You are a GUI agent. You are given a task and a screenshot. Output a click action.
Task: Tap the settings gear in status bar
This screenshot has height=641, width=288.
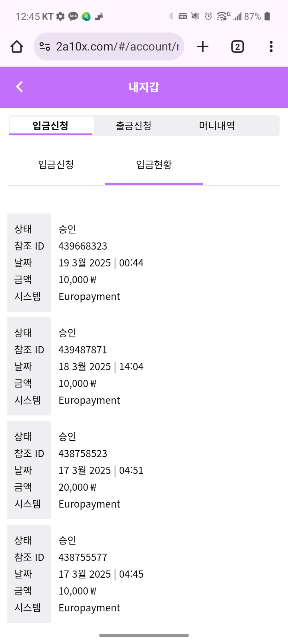tap(60, 16)
